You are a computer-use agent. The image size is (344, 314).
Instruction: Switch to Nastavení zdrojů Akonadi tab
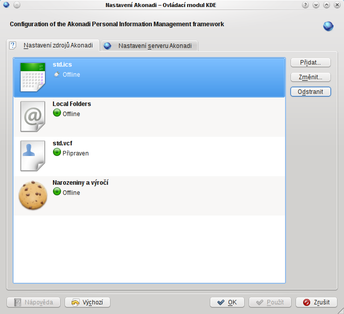click(53, 45)
